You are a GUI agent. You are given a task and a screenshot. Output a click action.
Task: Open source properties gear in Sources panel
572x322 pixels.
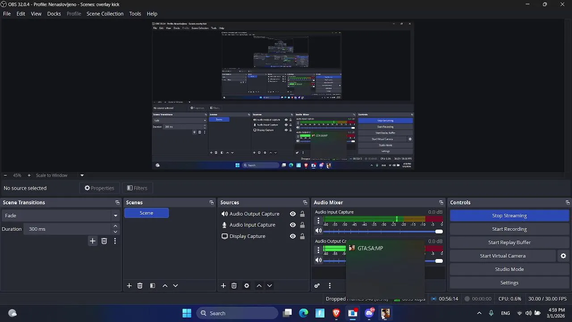tap(247, 286)
